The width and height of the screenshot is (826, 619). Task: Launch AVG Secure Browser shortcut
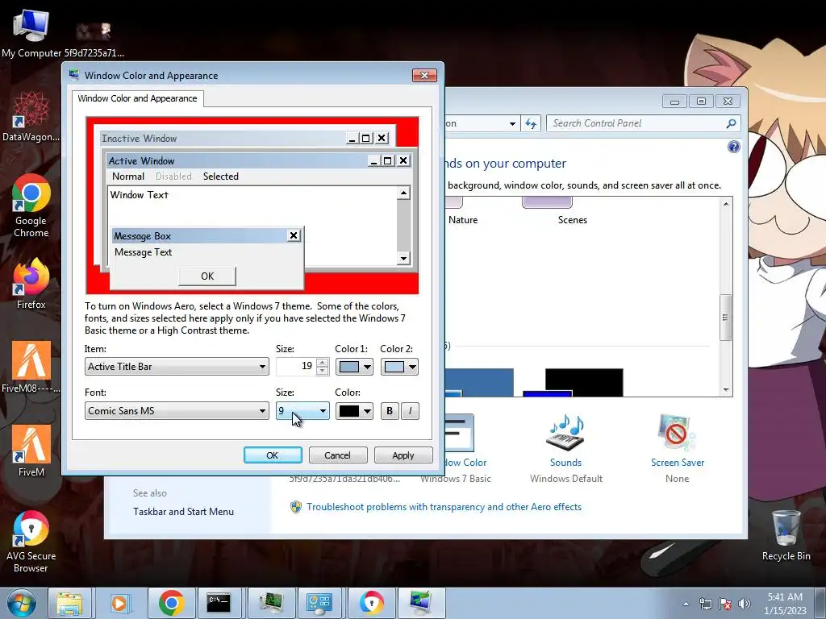pyautogui.click(x=31, y=541)
